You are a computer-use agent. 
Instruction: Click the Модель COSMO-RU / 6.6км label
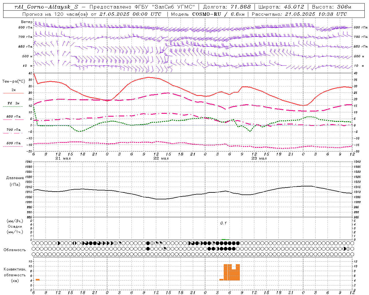coord(208,14)
